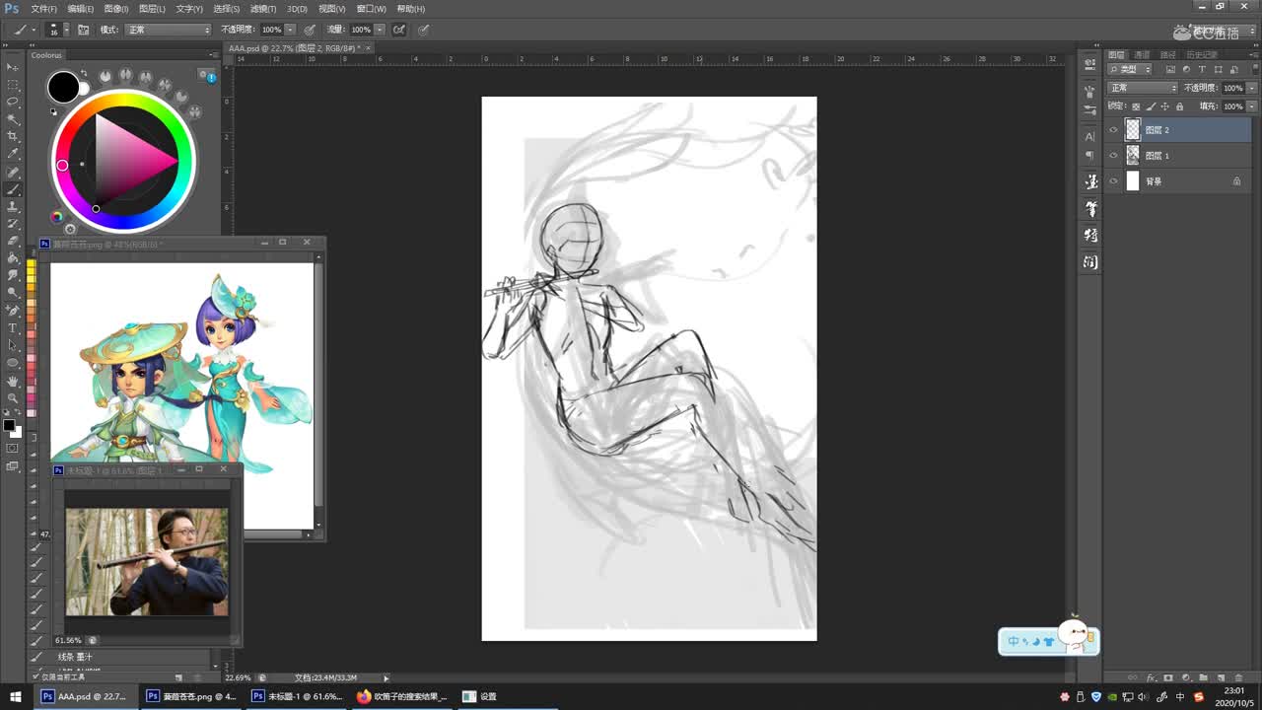Toggle lock all for layer
The image size is (1262, 710).
(x=1180, y=106)
